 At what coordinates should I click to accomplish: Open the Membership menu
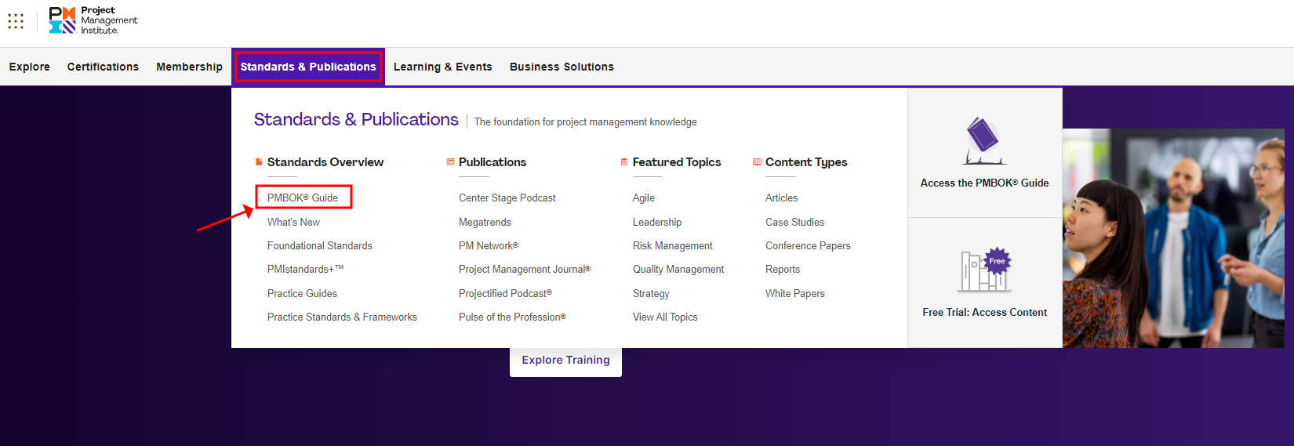click(x=189, y=67)
